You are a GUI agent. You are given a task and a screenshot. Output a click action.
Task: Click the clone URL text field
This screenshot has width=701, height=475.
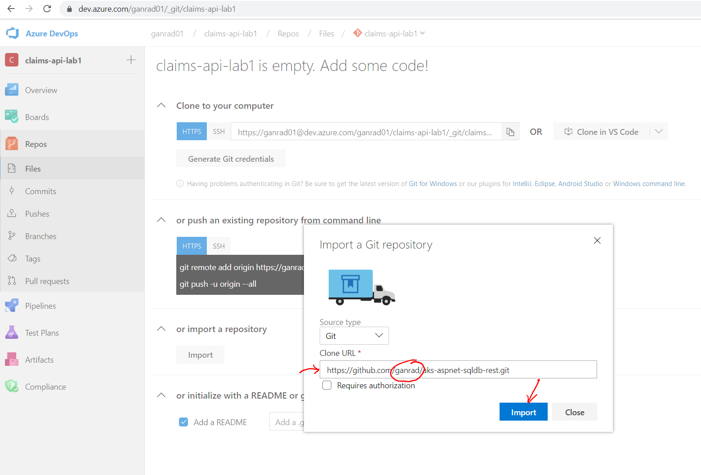click(366, 131)
